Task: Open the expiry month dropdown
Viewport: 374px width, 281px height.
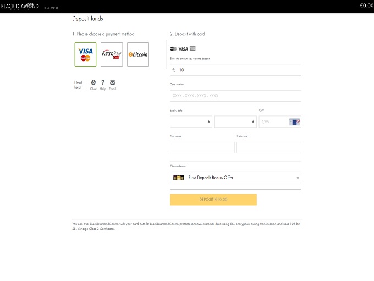Action: pyautogui.click(x=191, y=122)
